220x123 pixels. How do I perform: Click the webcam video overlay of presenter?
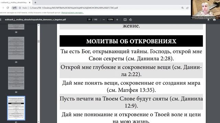pos(205,10)
